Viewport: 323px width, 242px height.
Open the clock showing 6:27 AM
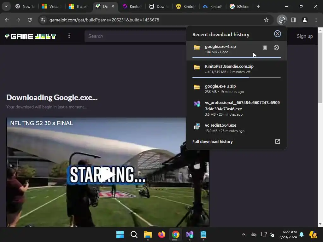[x=288, y=234]
